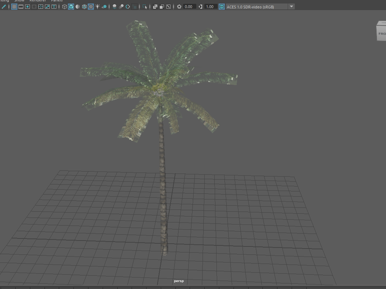Image resolution: width=386 pixels, height=289 pixels.
Task: Switch to wireframe display mode
Action: (64, 7)
